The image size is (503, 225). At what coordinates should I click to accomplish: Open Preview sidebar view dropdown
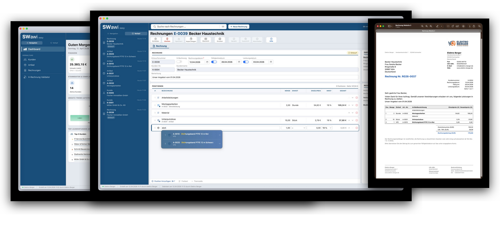click(x=390, y=26)
